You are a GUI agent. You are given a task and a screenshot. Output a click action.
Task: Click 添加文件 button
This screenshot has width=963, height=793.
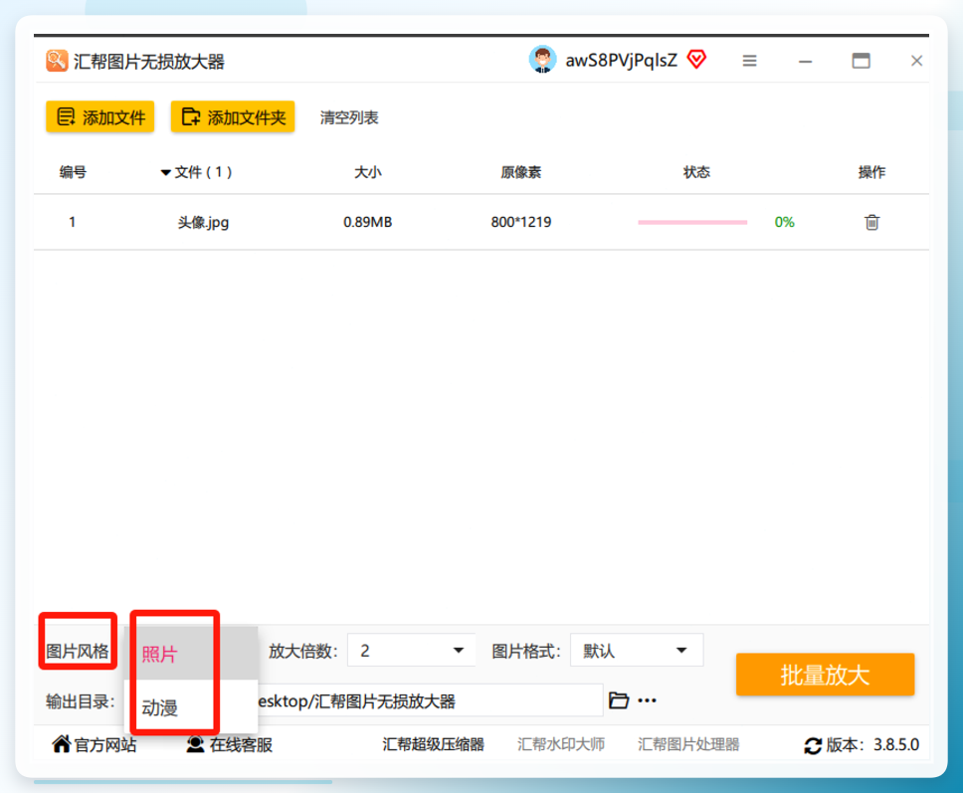tap(100, 116)
